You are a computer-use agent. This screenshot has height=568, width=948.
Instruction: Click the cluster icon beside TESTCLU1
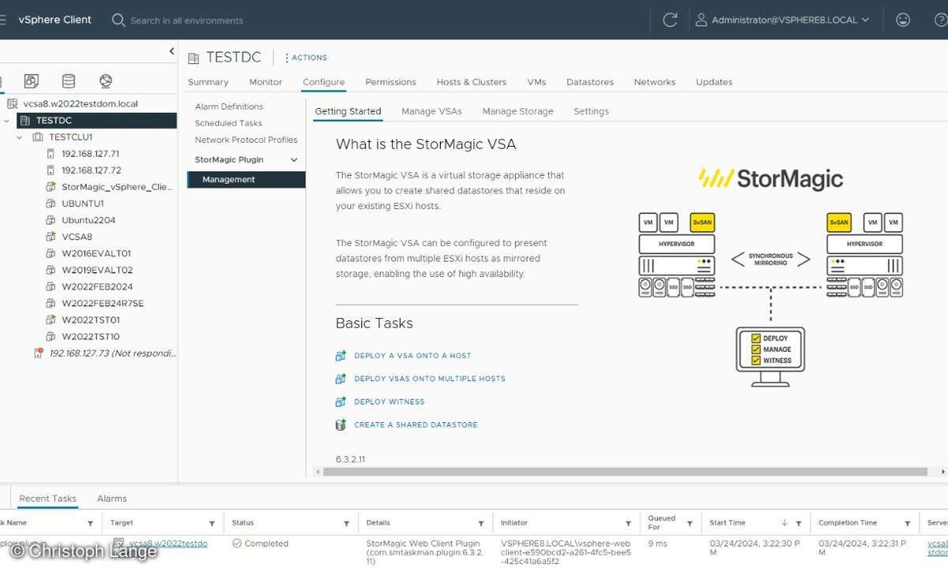point(37,137)
